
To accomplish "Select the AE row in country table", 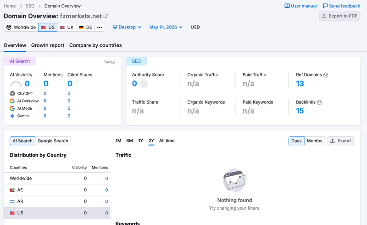I will click(57, 190).
